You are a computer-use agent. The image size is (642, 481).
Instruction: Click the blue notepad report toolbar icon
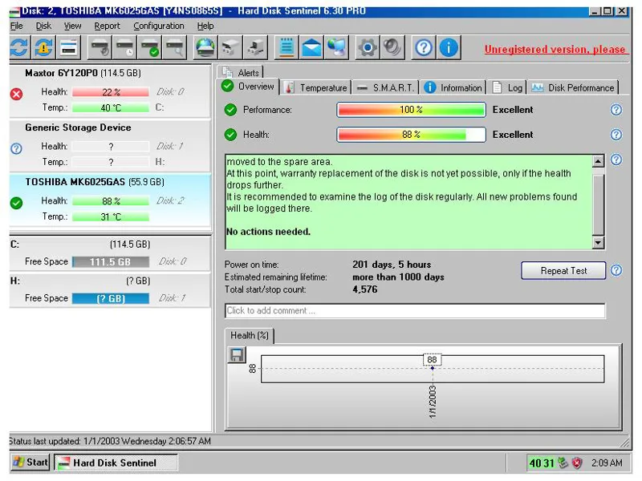286,48
